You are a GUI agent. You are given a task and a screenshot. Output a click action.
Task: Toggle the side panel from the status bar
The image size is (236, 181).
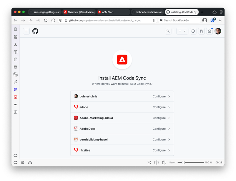pyautogui.click(x=23, y=162)
